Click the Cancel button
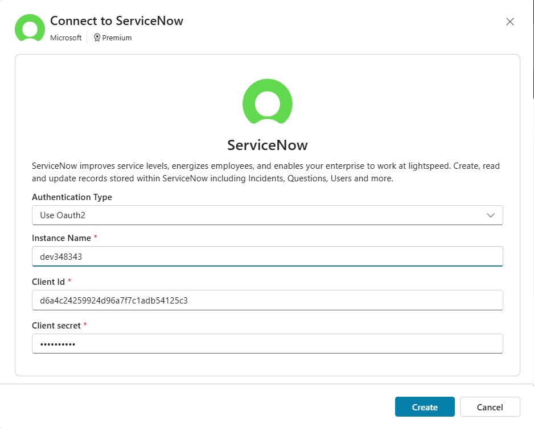Image resolution: width=534 pixels, height=428 pixels. coord(490,407)
